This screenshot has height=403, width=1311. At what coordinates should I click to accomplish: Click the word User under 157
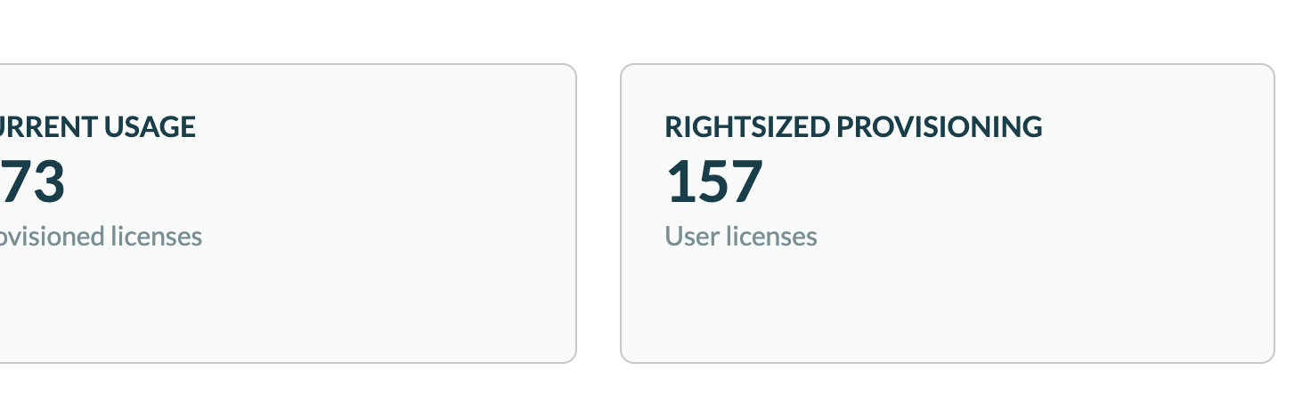(689, 237)
